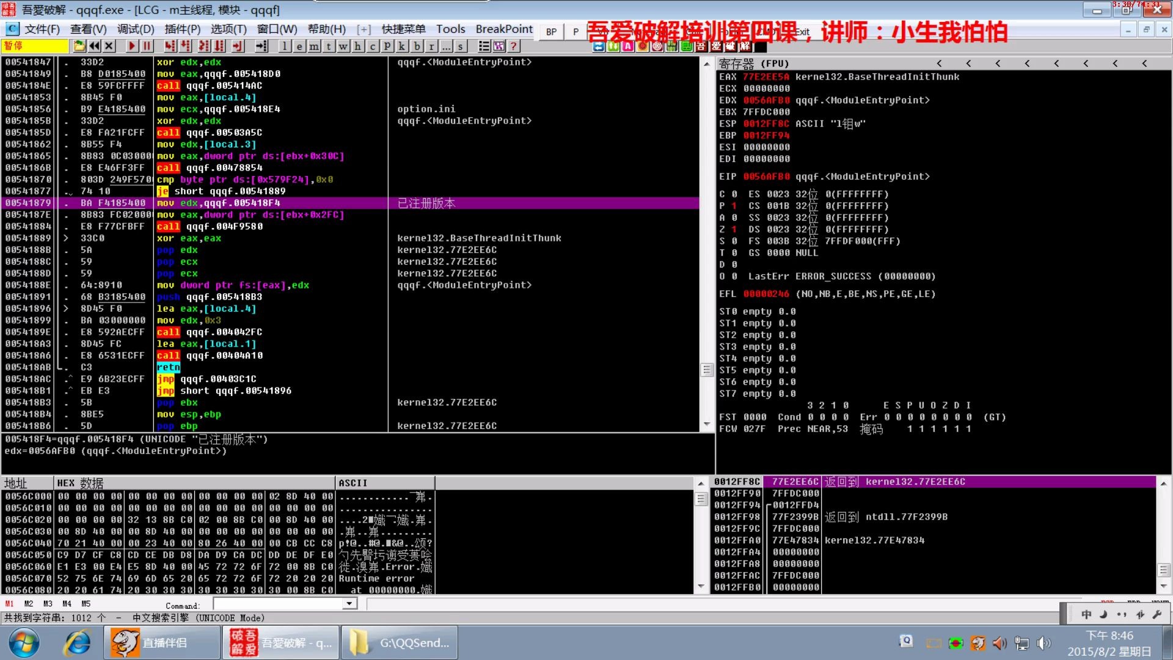Open the 查看(V) menu
The height and width of the screenshot is (660, 1173).
[x=89, y=29]
